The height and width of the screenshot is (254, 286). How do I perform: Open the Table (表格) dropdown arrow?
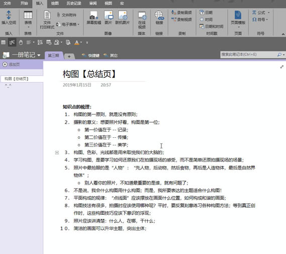click(x=28, y=27)
